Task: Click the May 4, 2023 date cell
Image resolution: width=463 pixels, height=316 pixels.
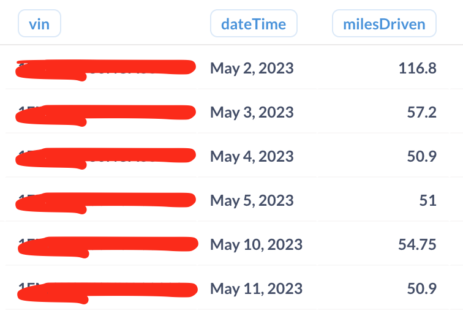Action: pyautogui.click(x=252, y=156)
